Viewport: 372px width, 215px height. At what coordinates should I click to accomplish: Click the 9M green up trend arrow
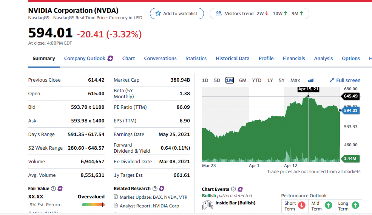pyautogui.click(x=301, y=14)
